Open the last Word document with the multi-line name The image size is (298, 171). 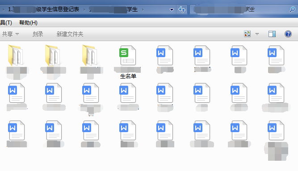[x=276, y=130]
